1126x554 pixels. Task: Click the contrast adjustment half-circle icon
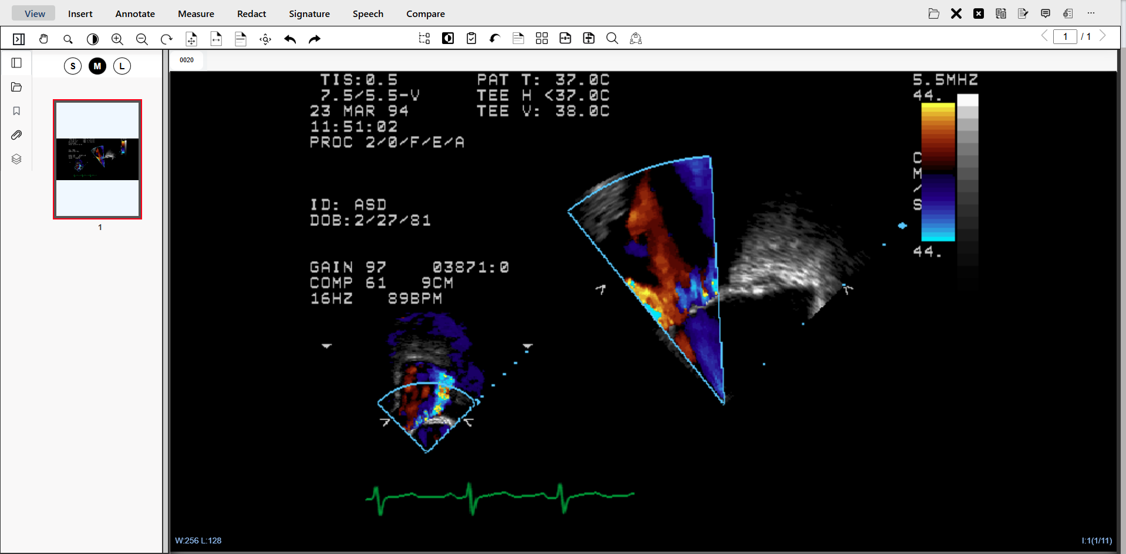coord(93,39)
